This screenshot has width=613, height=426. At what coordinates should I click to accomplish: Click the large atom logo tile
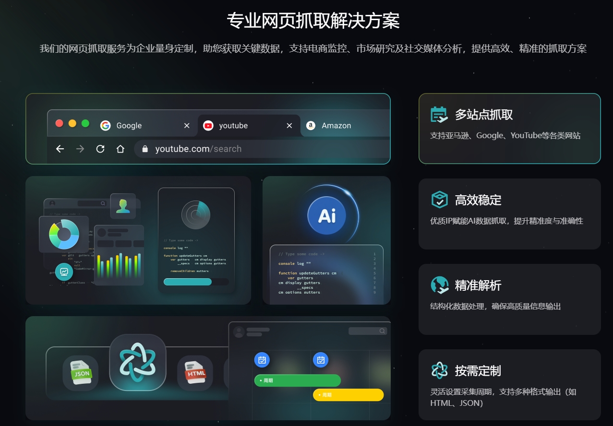(x=138, y=362)
